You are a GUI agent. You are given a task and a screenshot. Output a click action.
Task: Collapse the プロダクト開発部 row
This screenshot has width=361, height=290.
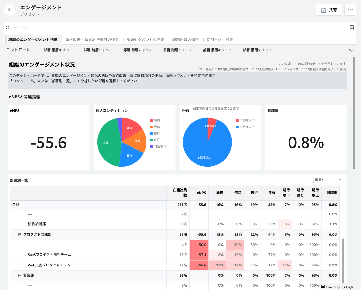(x=20, y=234)
